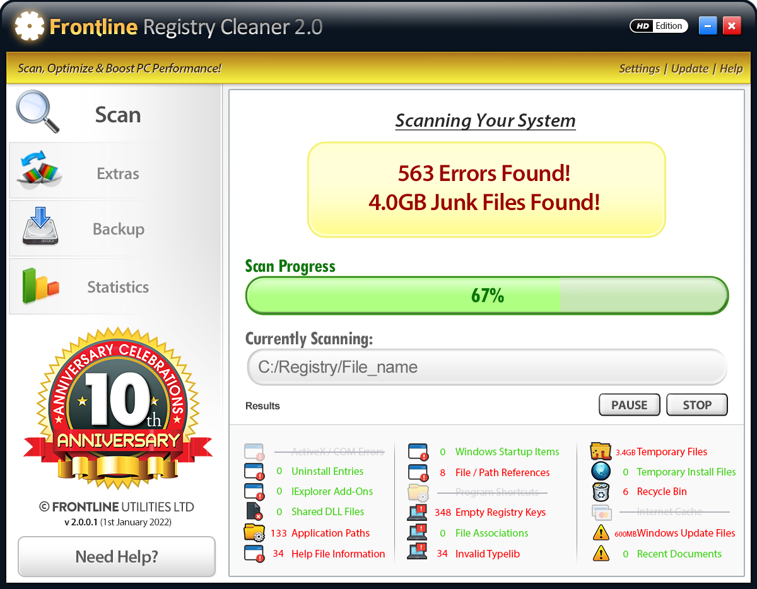This screenshot has width=757, height=589.
Task: Minimize the Registry Cleaner window
Action: [x=708, y=26]
